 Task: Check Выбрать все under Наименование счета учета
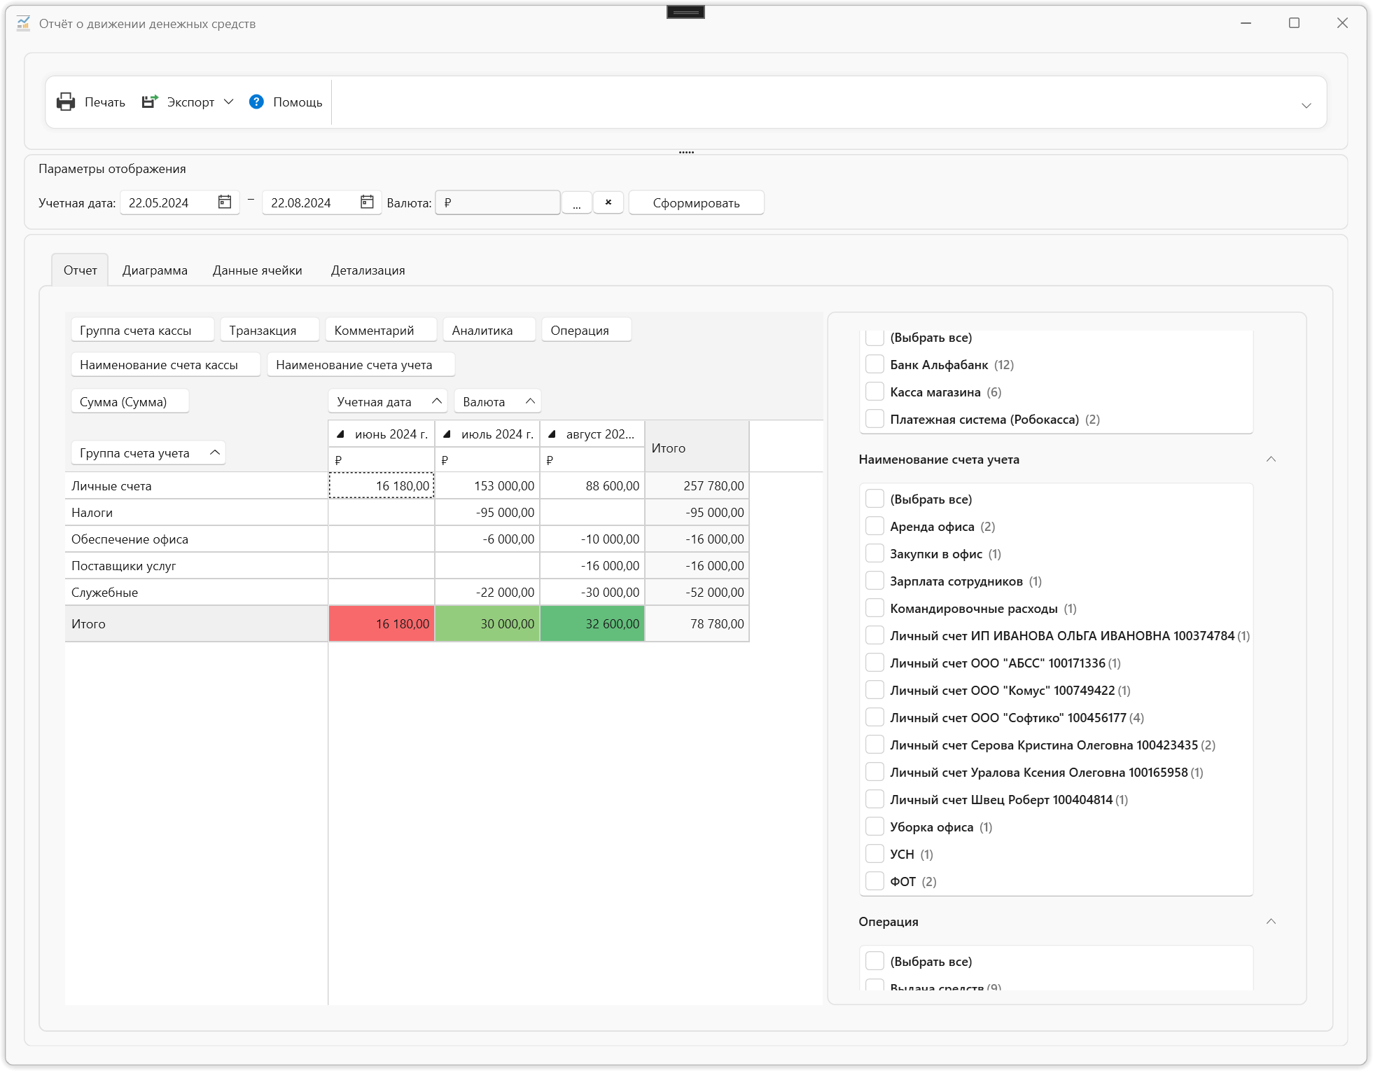[x=874, y=499]
